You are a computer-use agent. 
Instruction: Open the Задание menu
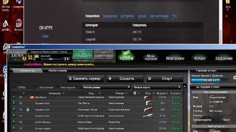pyautogui.click(x=224, y=58)
